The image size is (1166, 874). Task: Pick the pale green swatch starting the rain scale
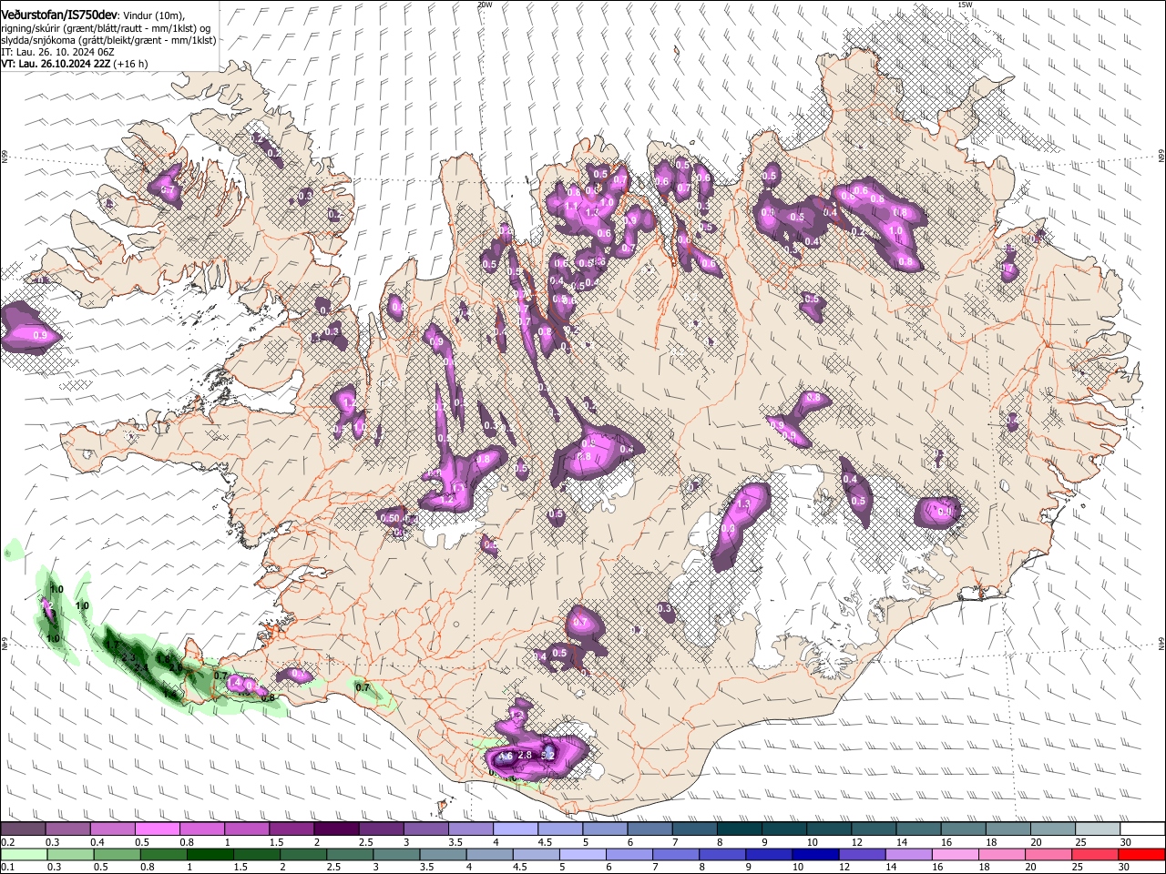point(24,854)
